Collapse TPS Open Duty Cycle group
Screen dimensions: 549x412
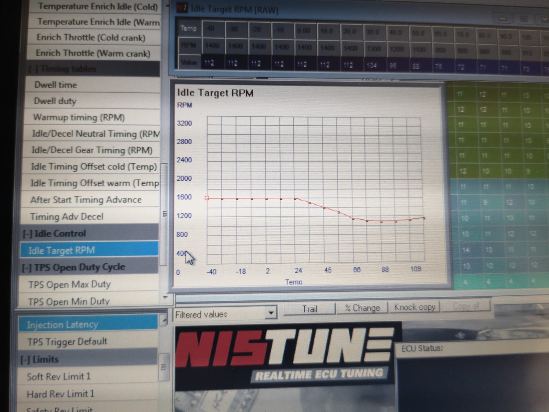(x=27, y=268)
